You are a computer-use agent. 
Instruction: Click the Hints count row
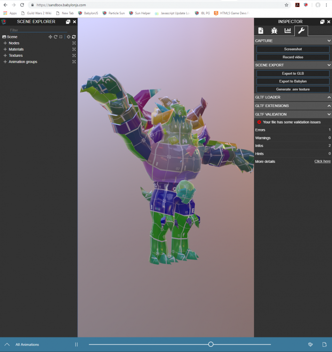(x=293, y=154)
